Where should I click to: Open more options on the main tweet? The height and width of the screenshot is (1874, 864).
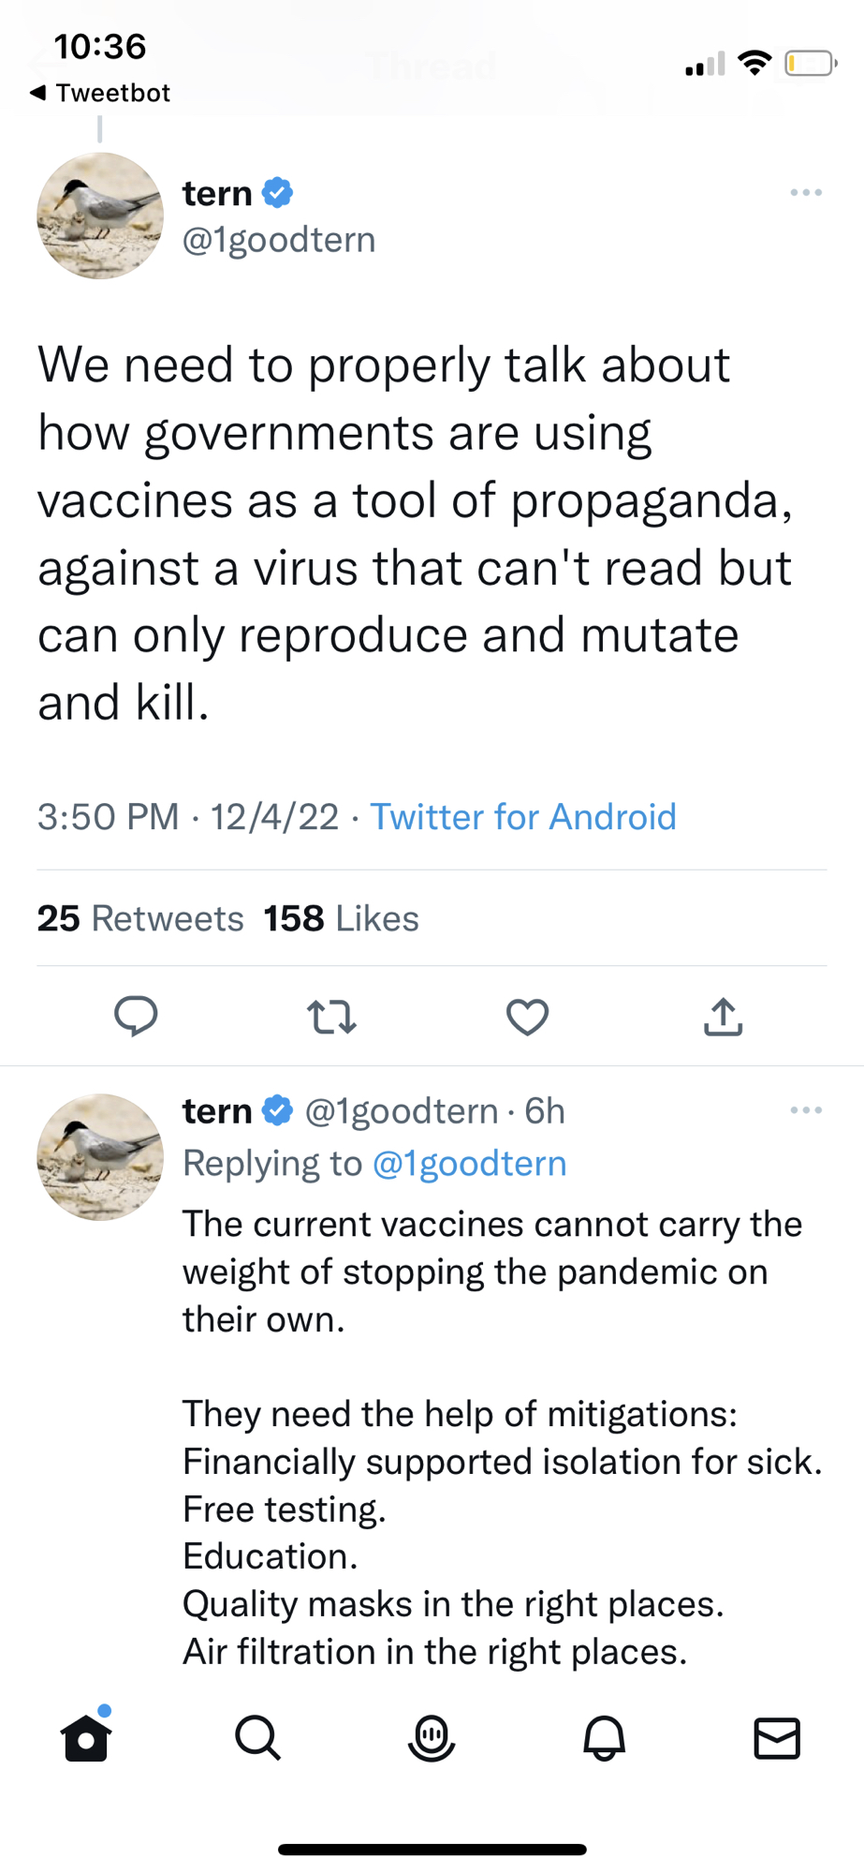click(805, 193)
